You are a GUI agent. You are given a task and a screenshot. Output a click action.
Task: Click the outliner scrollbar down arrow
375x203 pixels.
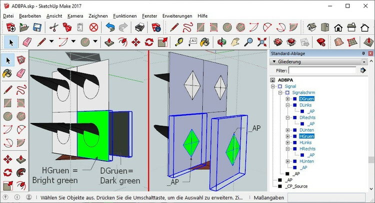point(370,188)
